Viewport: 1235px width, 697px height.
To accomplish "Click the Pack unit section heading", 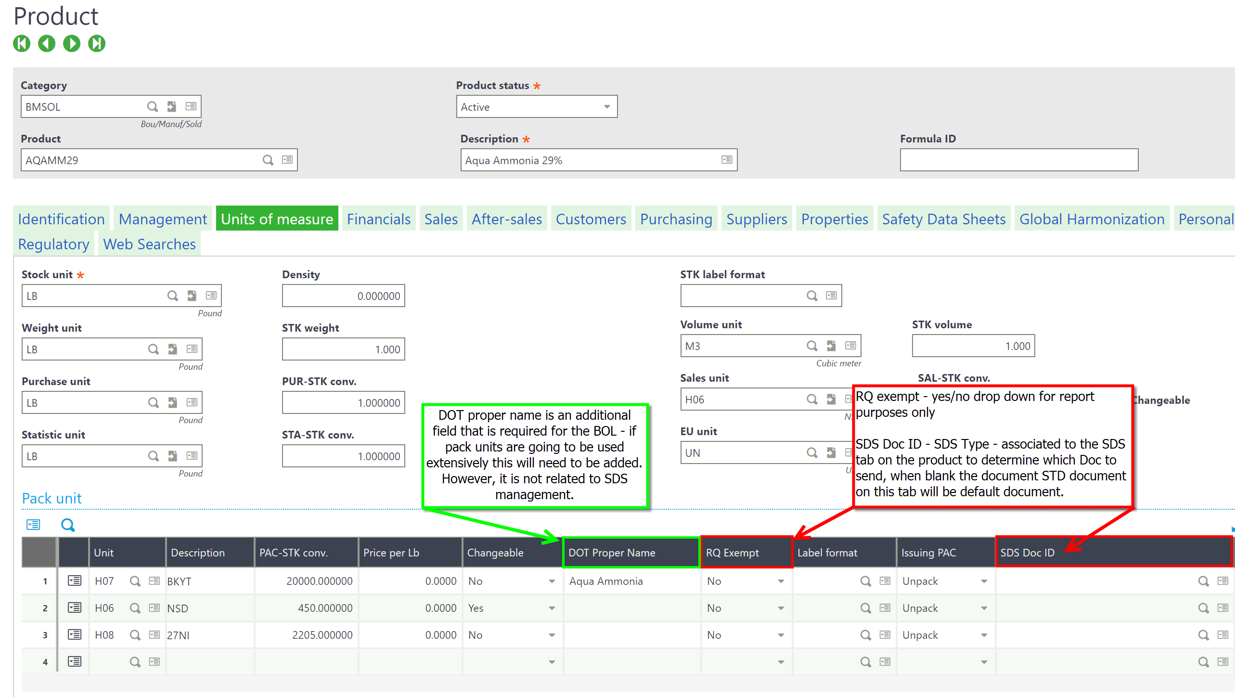I will [52, 498].
